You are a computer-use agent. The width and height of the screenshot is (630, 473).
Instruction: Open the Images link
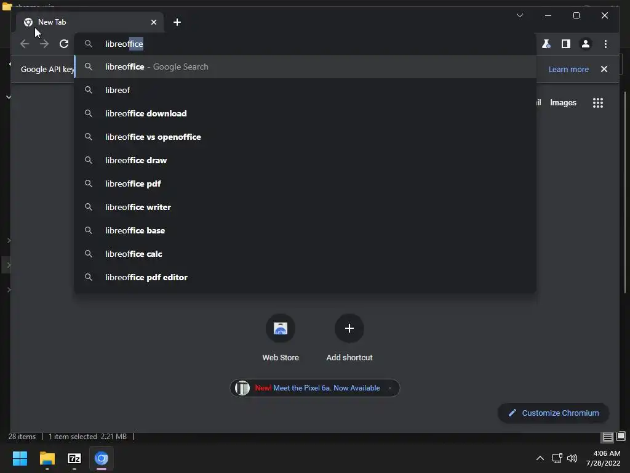563,103
